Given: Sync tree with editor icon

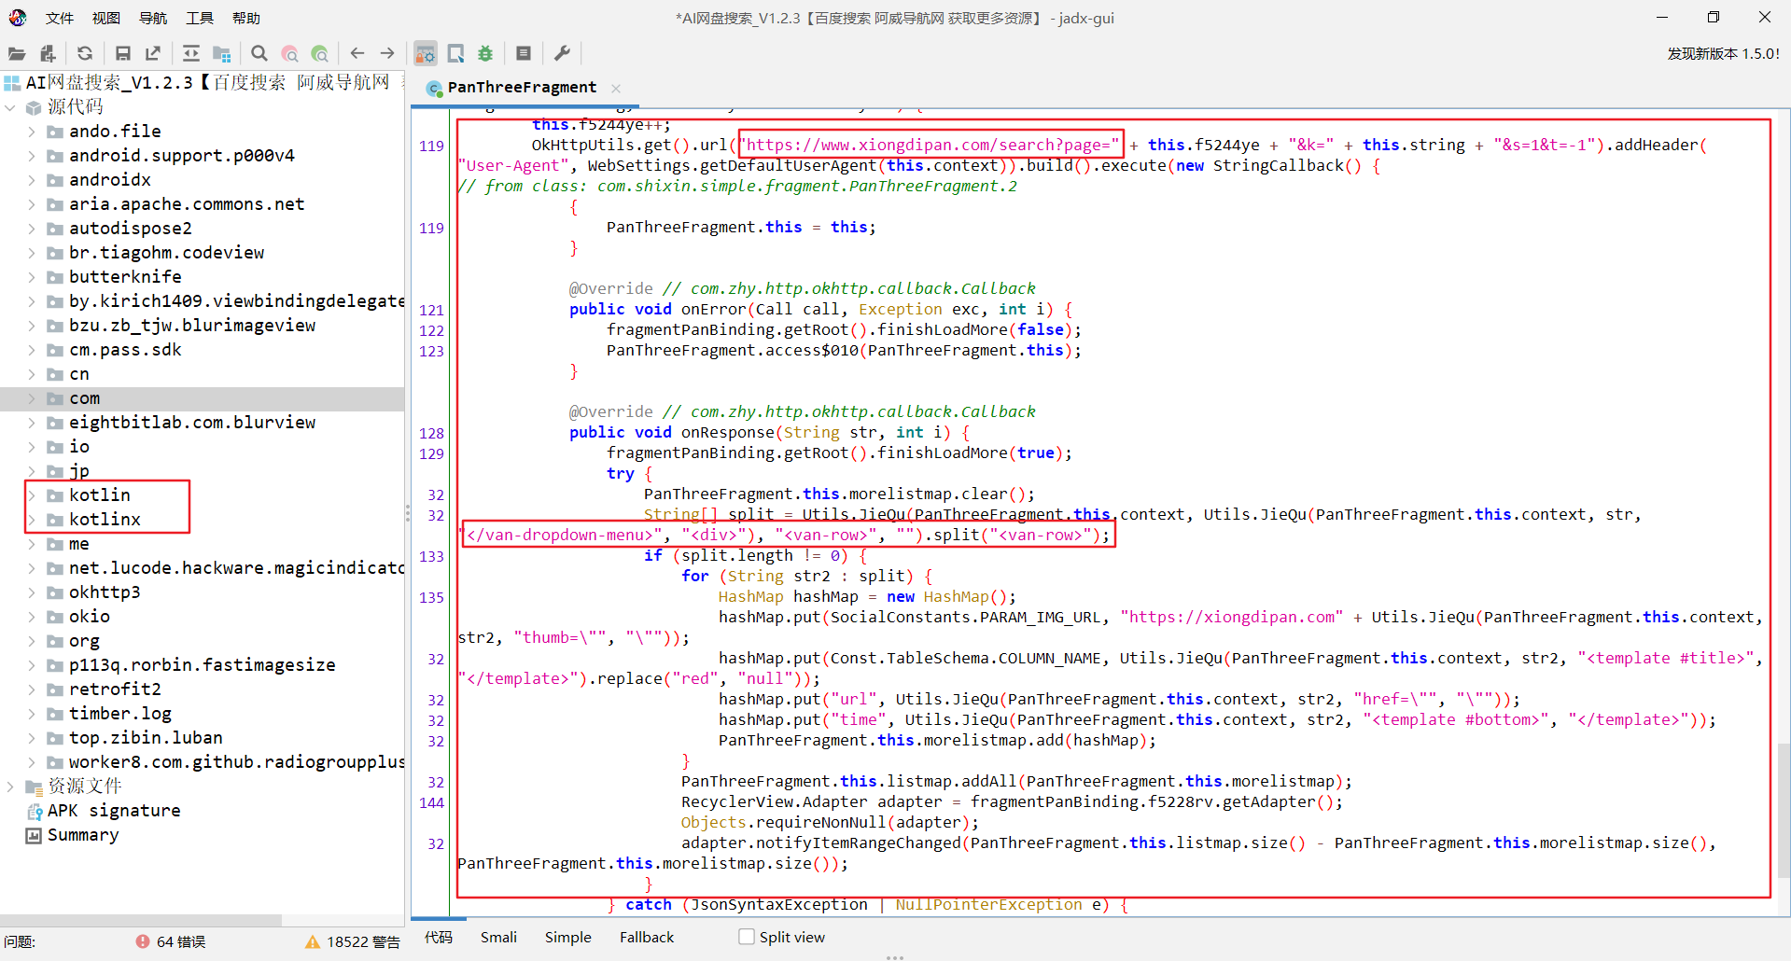Looking at the screenshot, I should pos(191,54).
